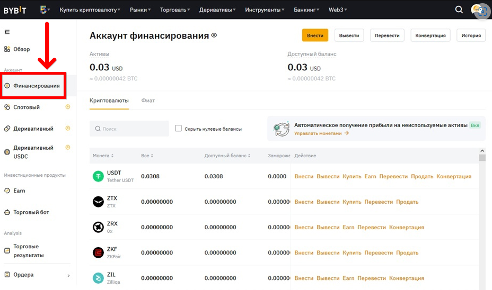Sort table by Монета column

(103, 156)
